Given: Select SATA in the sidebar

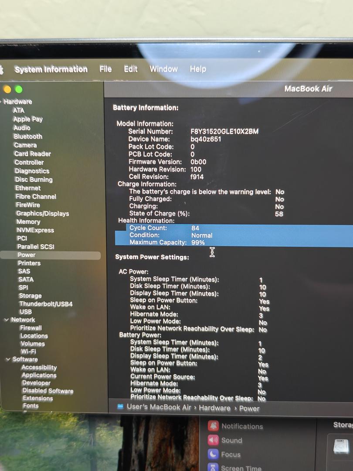Looking at the screenshot, I should coord(26,280).
